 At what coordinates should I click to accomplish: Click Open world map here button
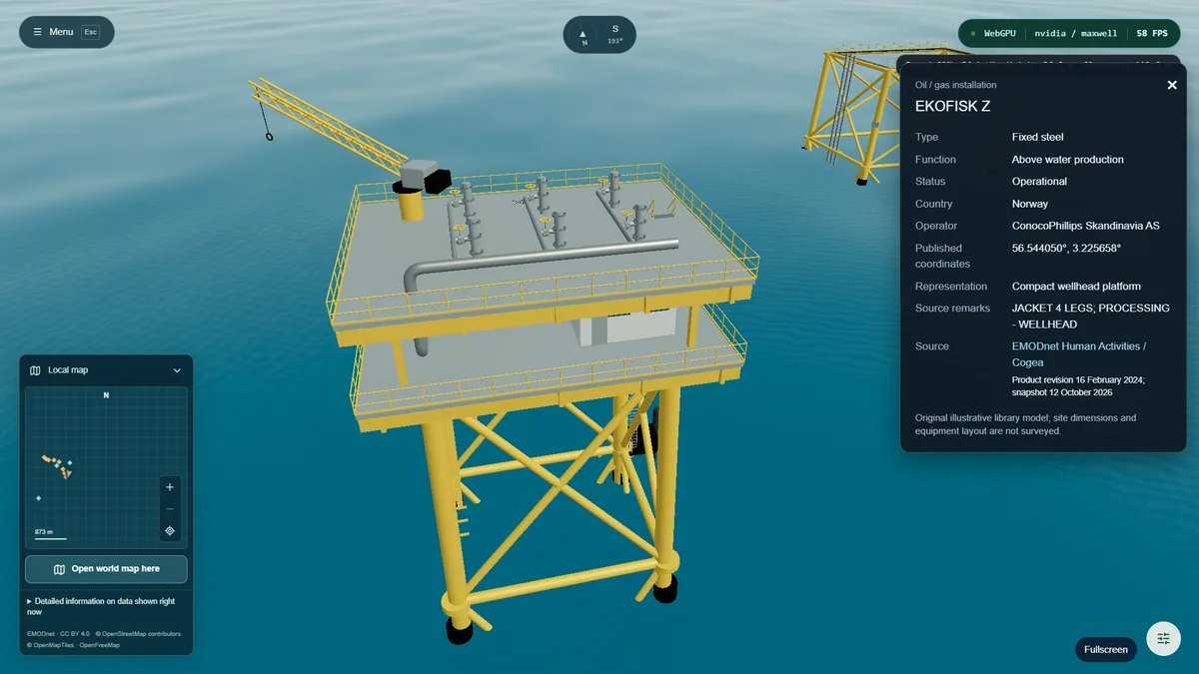(x=106, y=569)
